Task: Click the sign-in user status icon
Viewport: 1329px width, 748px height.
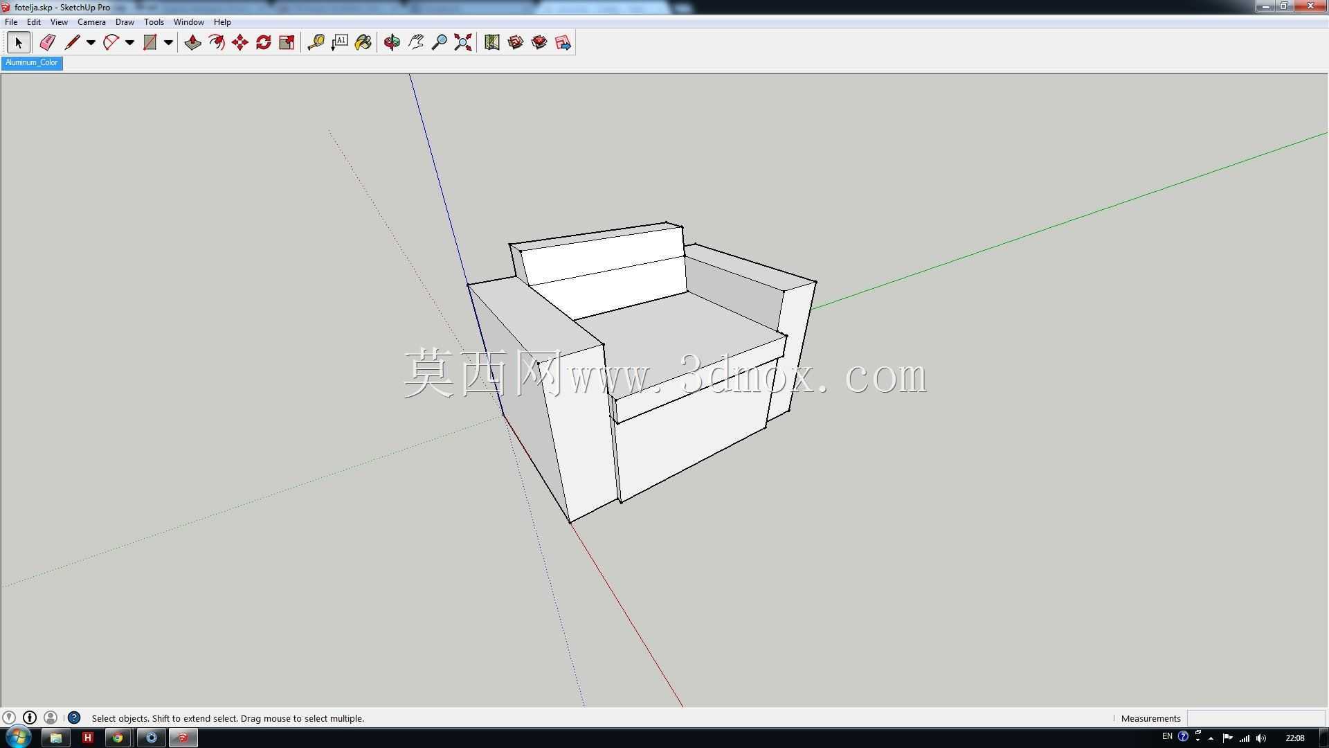Action: (x=51, y=718)
